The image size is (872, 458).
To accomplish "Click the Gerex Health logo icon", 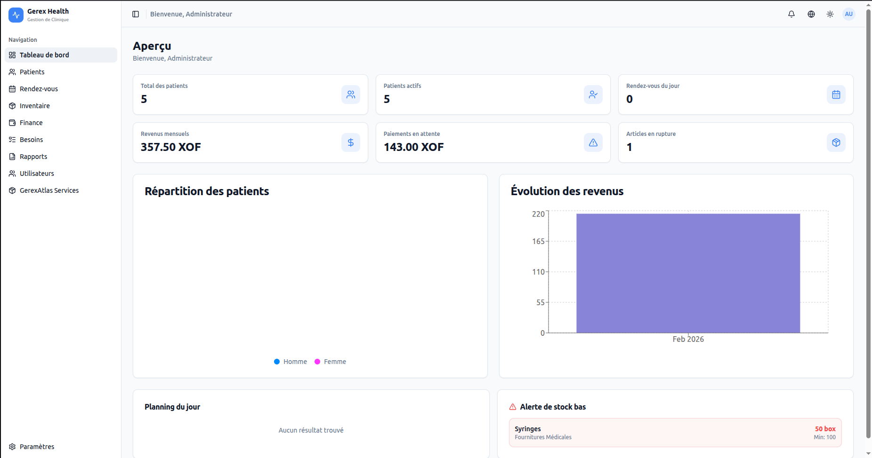I will 16,15.
